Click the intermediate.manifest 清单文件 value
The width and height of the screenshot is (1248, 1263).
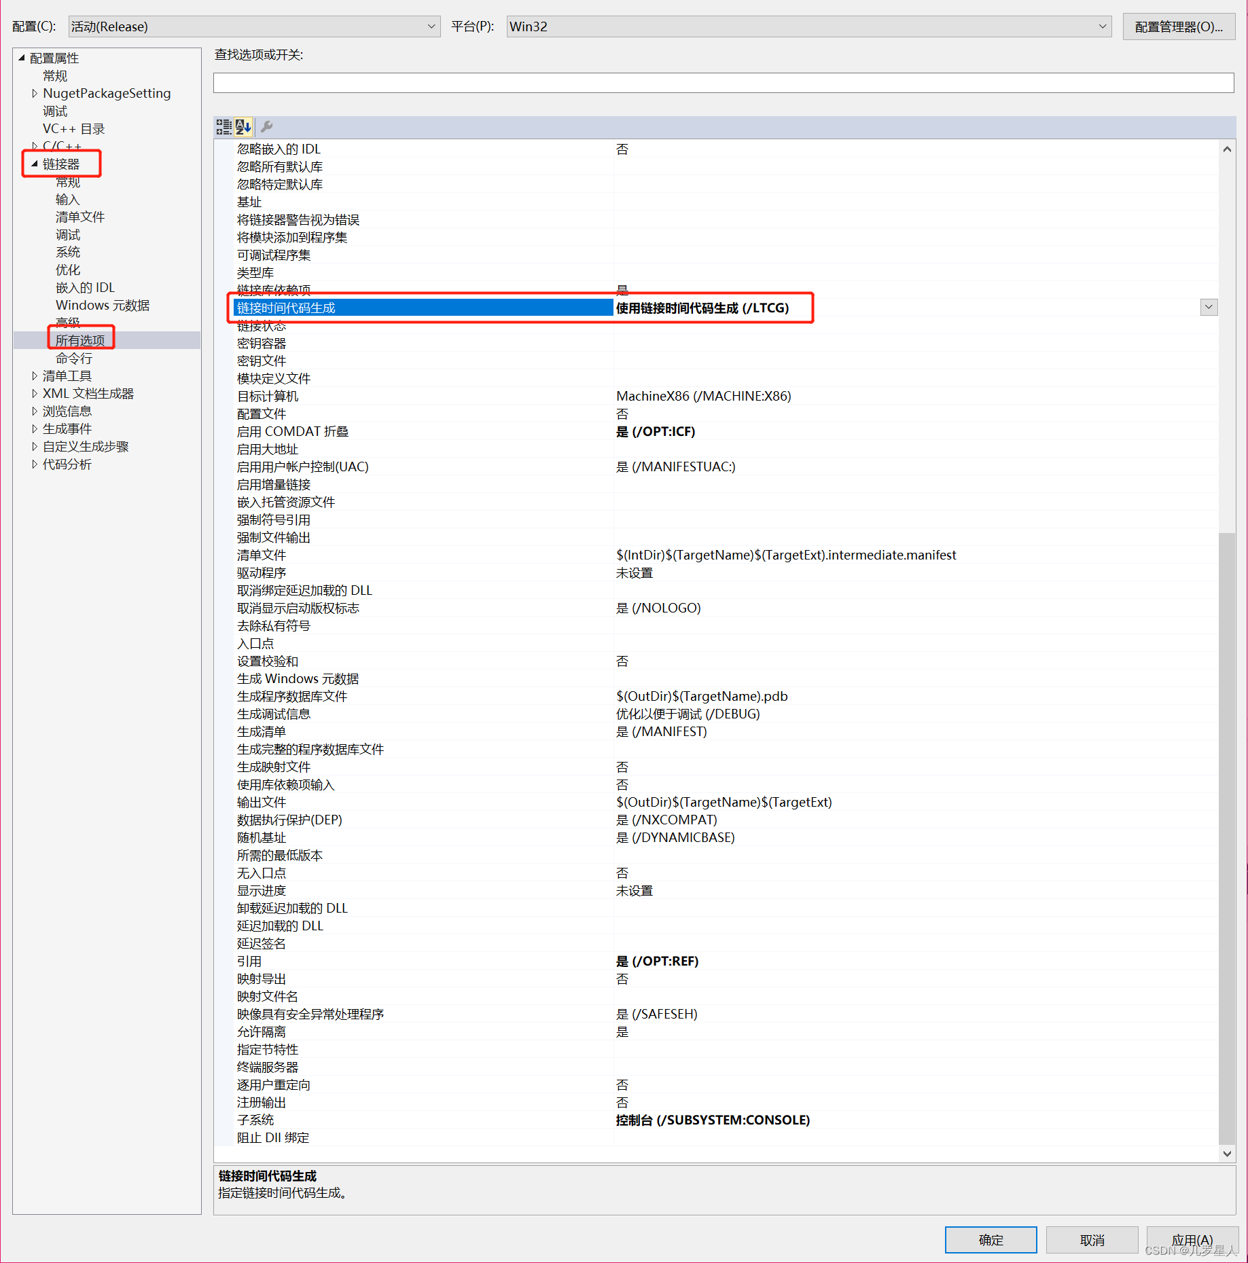click(786, 555)
